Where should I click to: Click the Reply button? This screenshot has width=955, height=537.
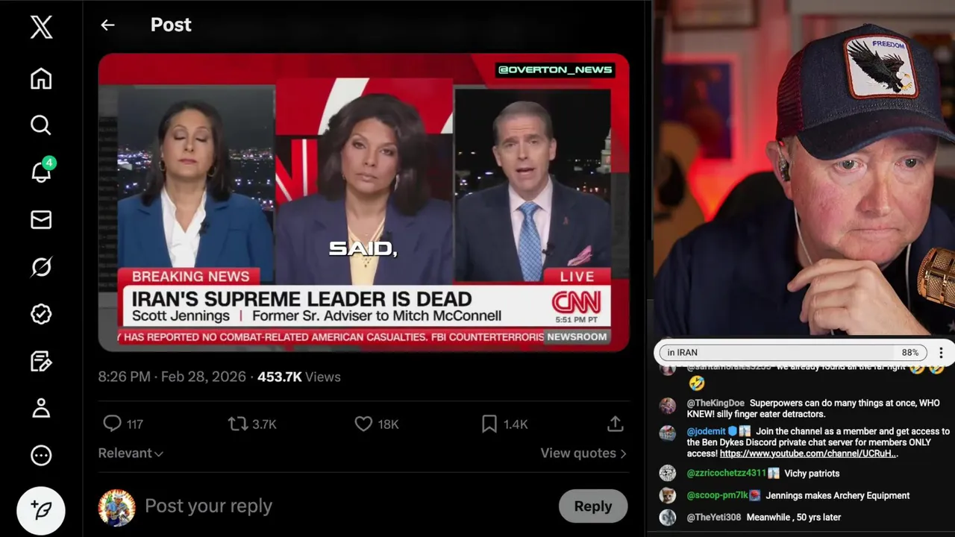593,506
